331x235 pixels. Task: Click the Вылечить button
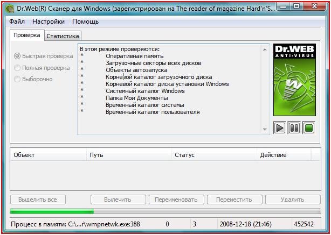tap(118, 200)
